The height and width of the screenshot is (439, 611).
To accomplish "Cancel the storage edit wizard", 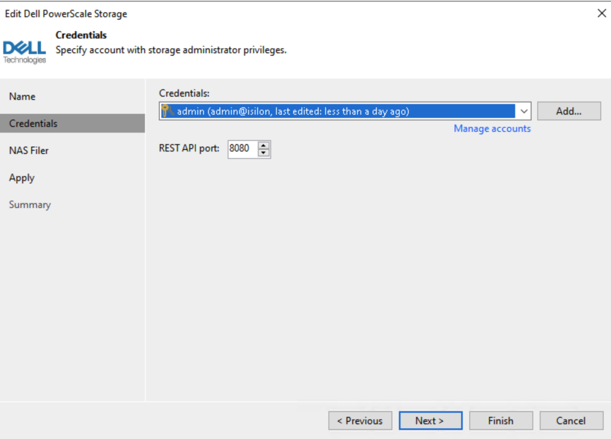I will click(570, 421).
